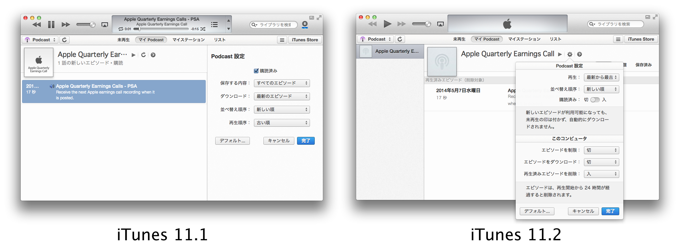Refresh podcasts using the iTunes 11.2 toolbar button
Viewport: 679px width, 244px height.
tap(400, 39)
